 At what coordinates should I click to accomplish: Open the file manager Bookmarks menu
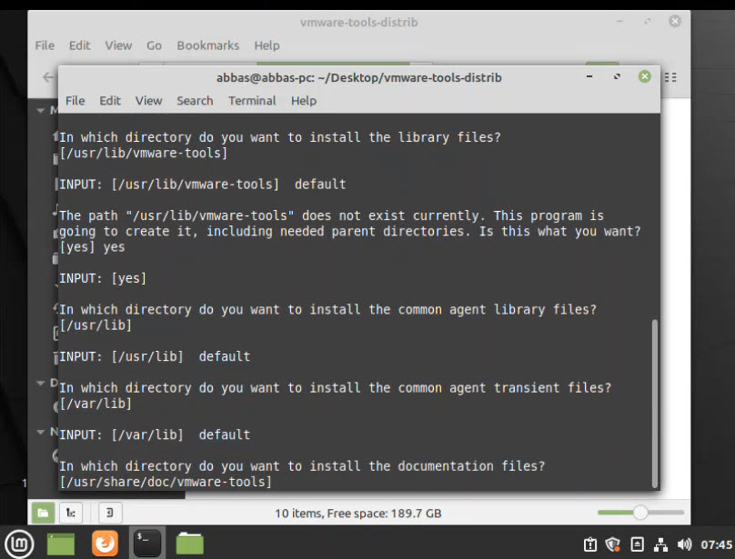point(207,45)
